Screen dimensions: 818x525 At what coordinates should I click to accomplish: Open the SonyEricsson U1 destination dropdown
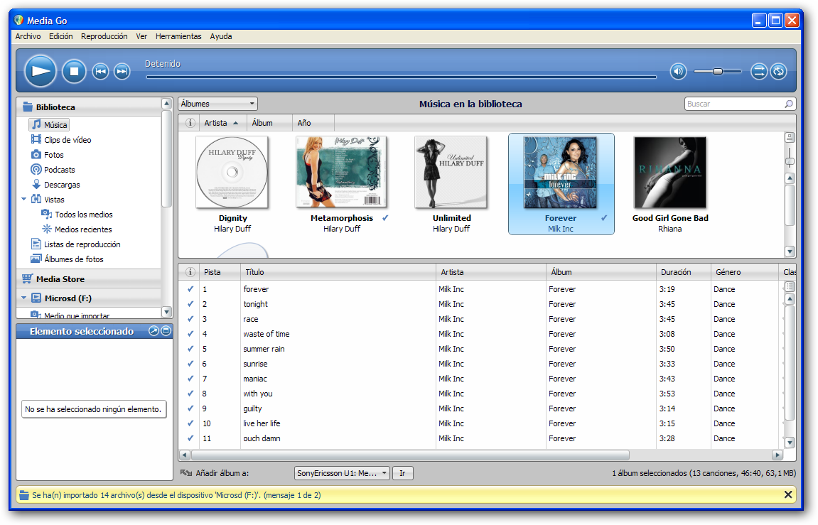tap(342, 473)
